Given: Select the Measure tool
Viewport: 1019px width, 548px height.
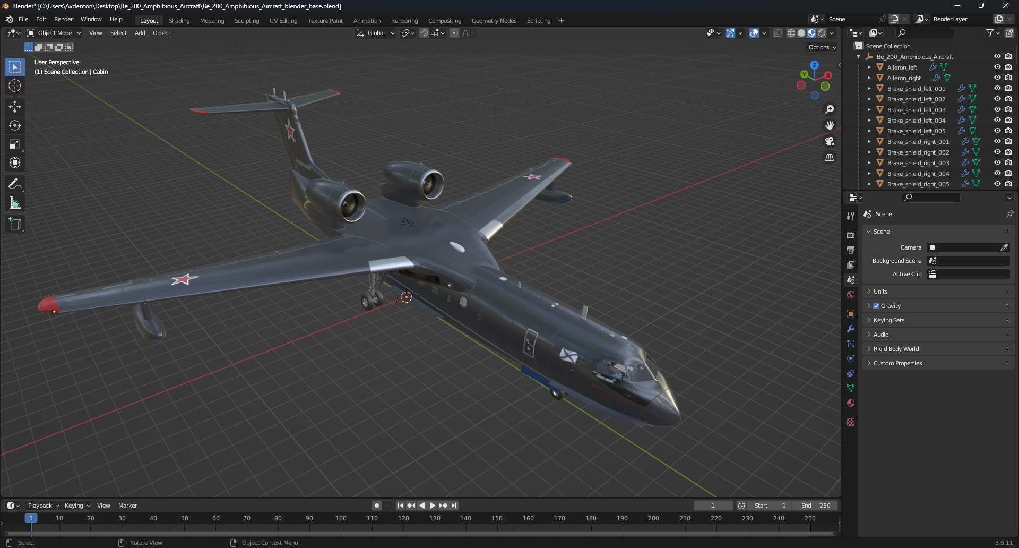Looking at the screenshot, I should (x=15, y=203).
